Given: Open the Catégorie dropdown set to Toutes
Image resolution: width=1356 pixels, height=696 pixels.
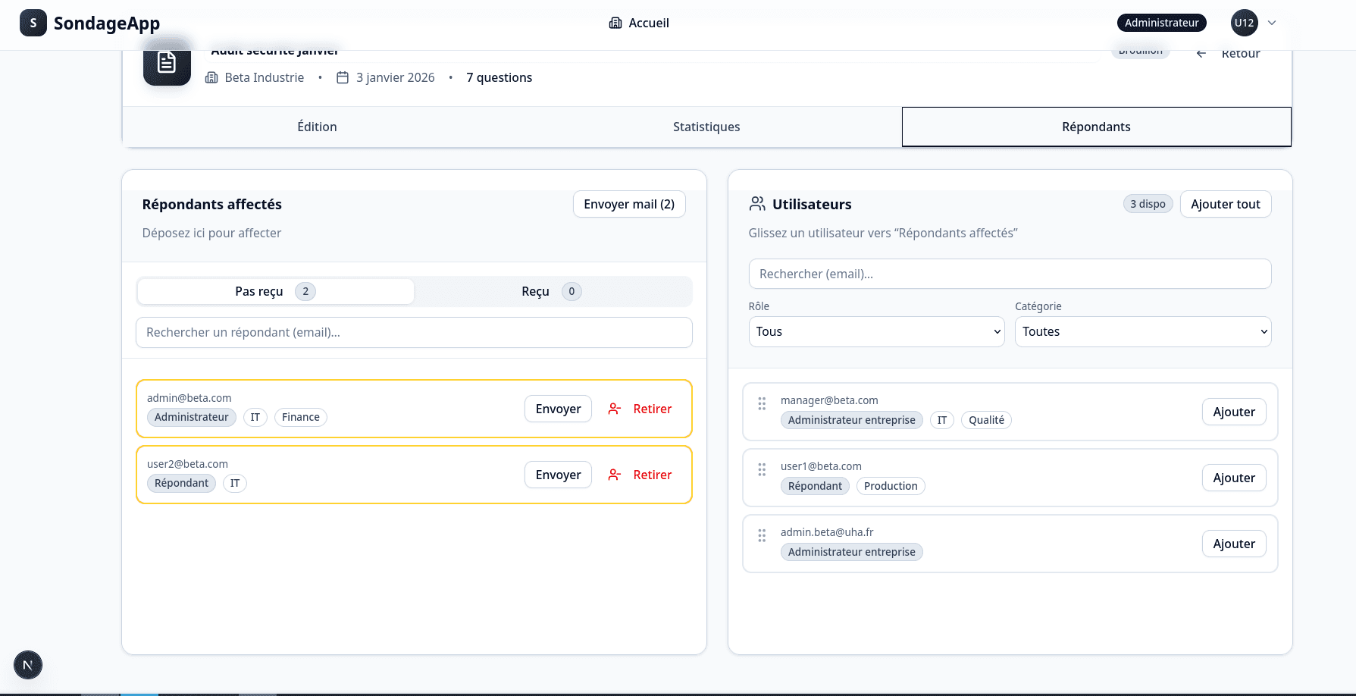Looking at the screenshot, I should click(x=1143, y=331).
